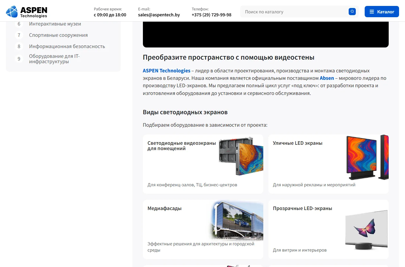Click text Для наружной рекламы и мероприятий
Image resolution: width=405 pixels, height=267 pixels.
point(314,185)
